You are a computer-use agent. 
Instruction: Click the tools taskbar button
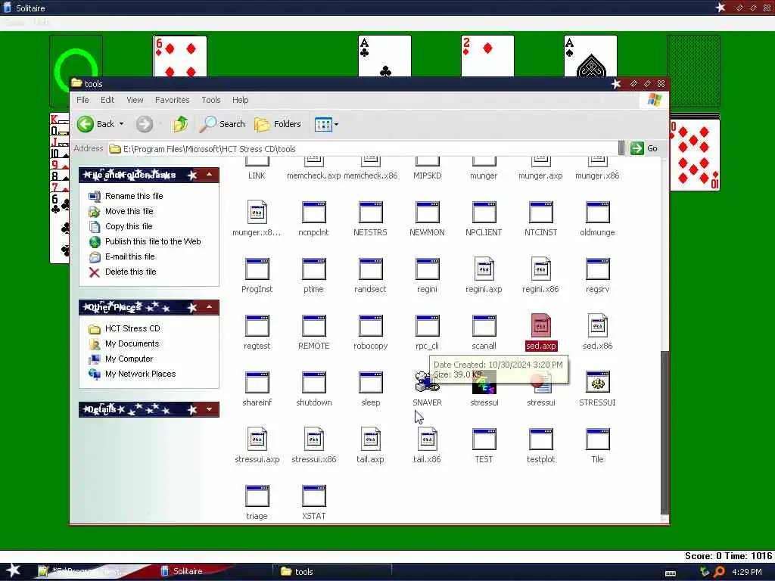coord(332,572)
